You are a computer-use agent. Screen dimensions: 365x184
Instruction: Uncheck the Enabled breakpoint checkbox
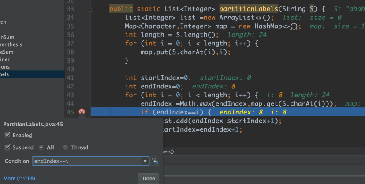[x=7, y=135]
